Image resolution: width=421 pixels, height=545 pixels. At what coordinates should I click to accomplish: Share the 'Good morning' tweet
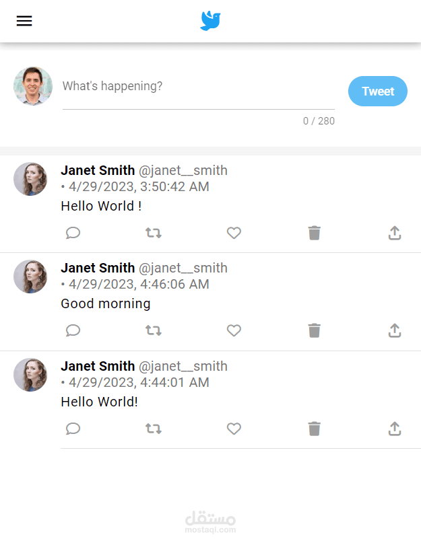[395, 330]
